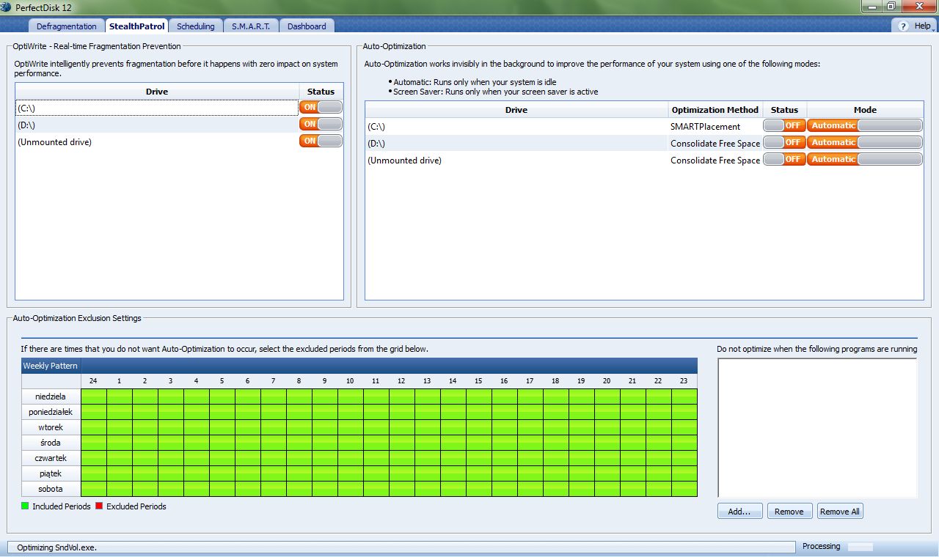The width and height of the screenshot is (939, 557).
Task: Restore down the PerfectDisk window
Action: 891,7
